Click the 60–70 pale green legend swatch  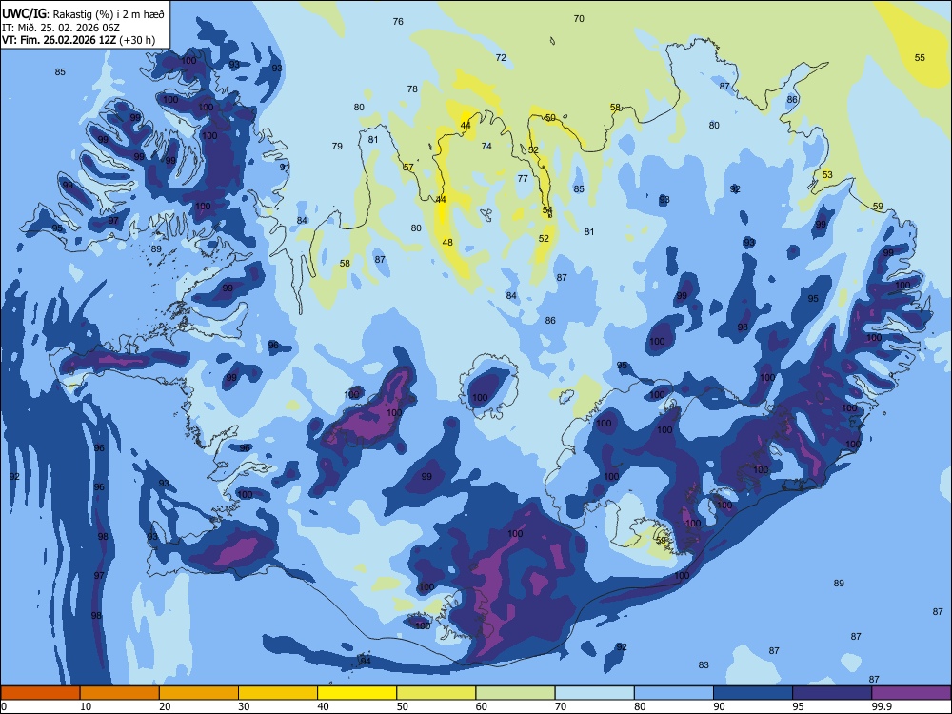click(x=515, y=693)
